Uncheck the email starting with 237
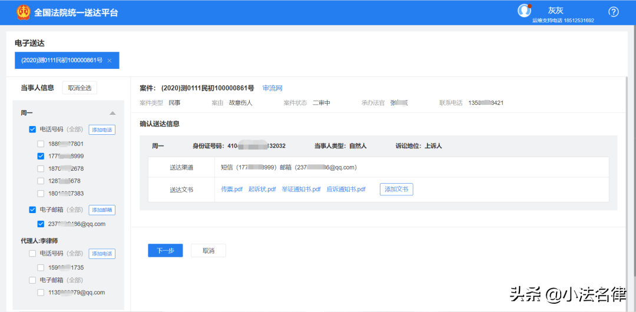Image resolution: width=636 pixels, height=312 pixels. click(x=41, y=224)
